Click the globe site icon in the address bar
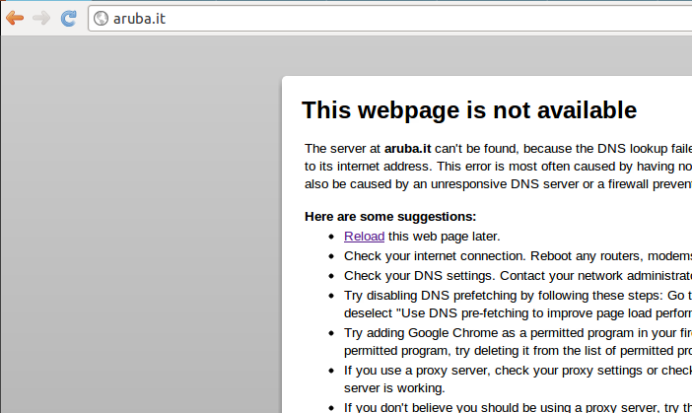This screenshot has height=413, width=692. coord(102,18)
